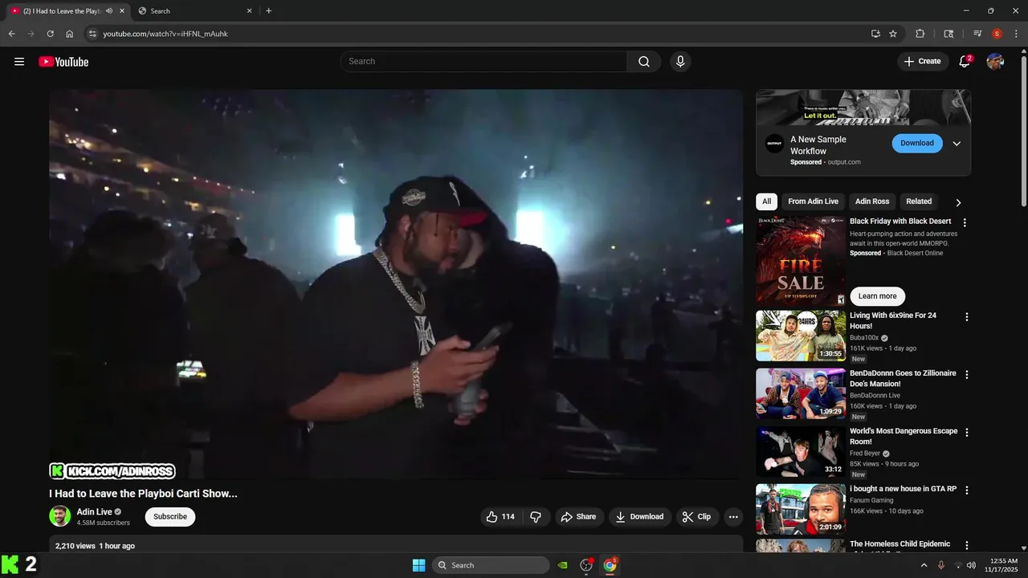The image size is (1028, 578).
Task: Open OBS Studio in taskbar
Action: click(586, 565)
